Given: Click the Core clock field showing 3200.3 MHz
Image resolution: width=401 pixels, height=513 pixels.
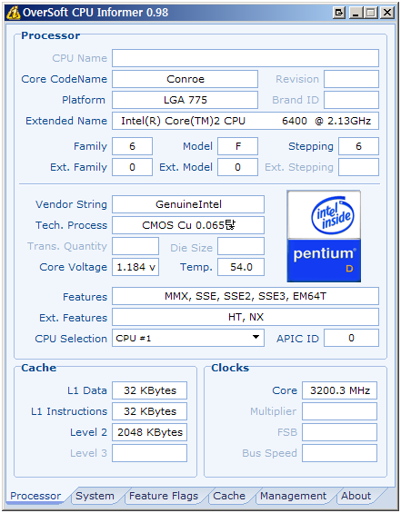Looking at the screenshot, I should pyautogui.click(x=339, y=390).
